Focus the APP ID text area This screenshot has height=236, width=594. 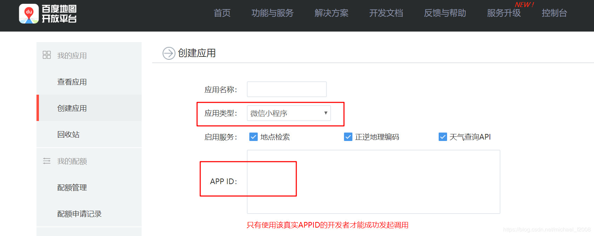(x=373, y=182)
